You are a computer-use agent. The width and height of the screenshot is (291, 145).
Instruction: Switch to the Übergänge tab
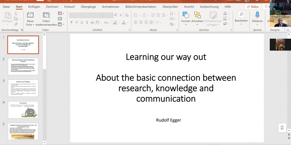click(x=88, y=7)
